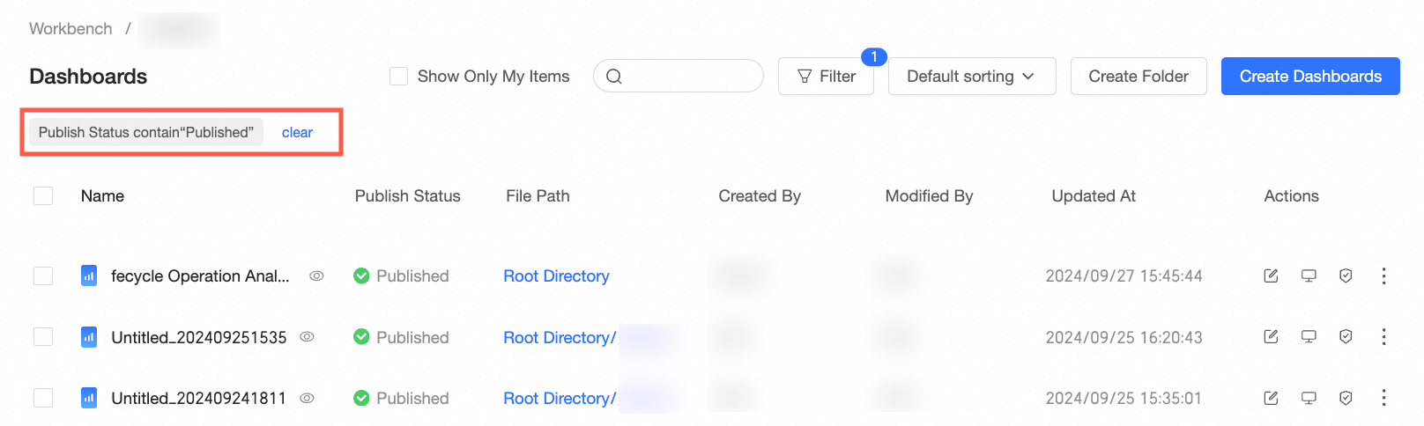Tick the select-all checkbox beside Name
Screen dimensions: 1424x426
click(x=43, y=195)
